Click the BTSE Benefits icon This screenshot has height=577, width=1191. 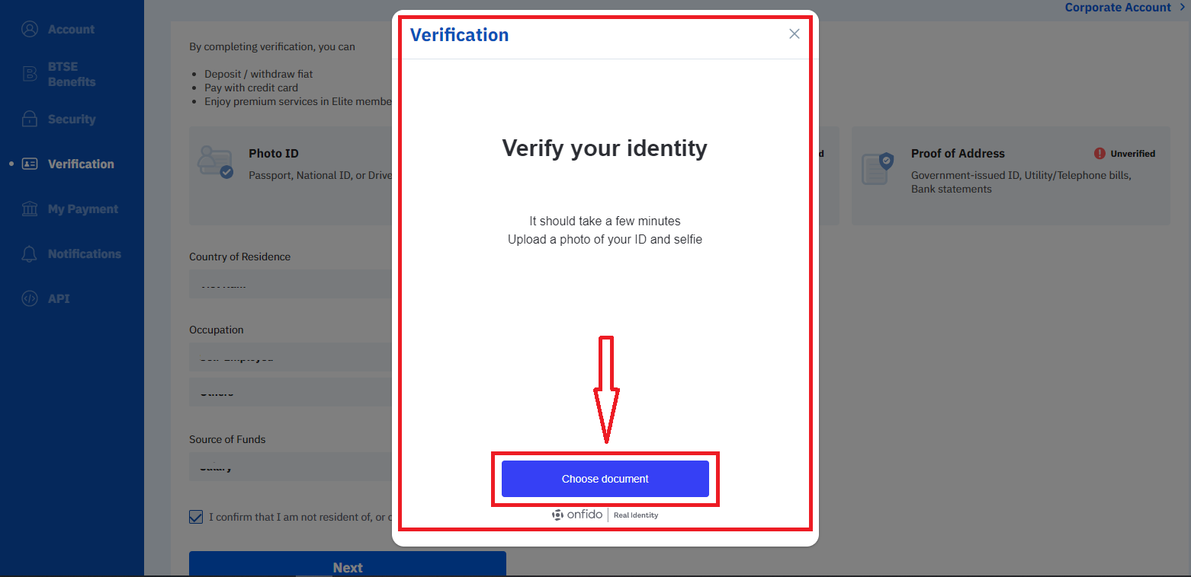pyautogui.click(x=29, y=73)
